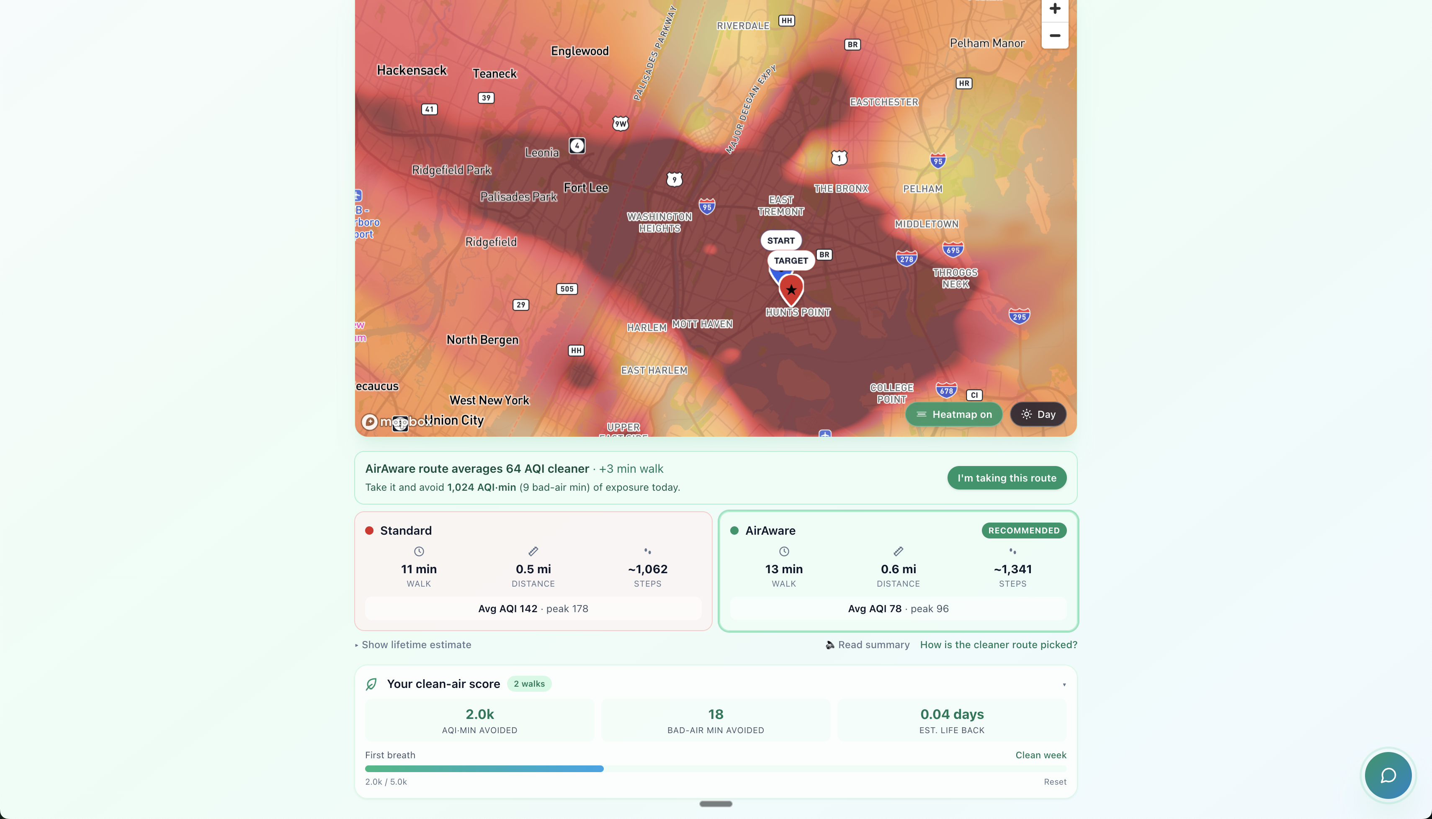The image size is (1432, 819).
Task: Click the TARGET marker label
Action: (x=790, y=260)
